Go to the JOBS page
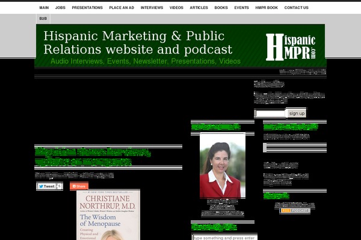 (x=60, y=8)
